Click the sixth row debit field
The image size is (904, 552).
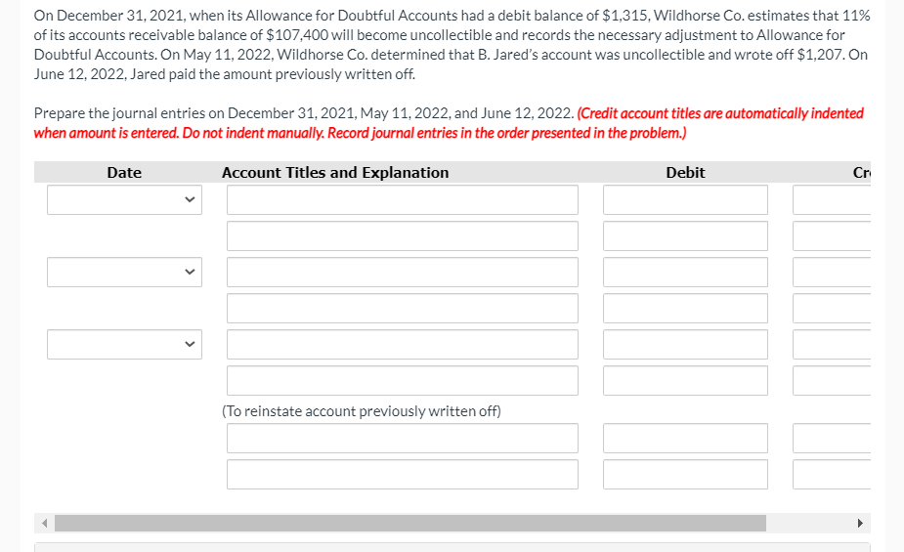coord(685,380)
